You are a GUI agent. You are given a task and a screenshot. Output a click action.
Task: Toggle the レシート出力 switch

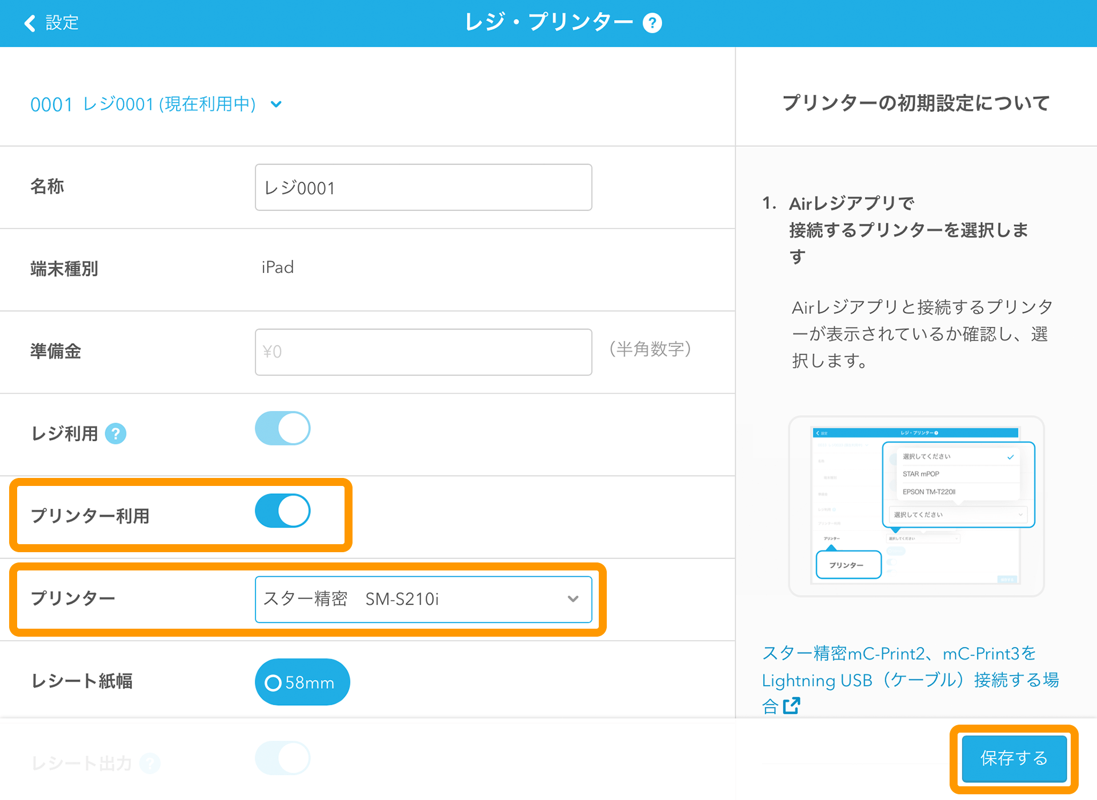(282, 758)
